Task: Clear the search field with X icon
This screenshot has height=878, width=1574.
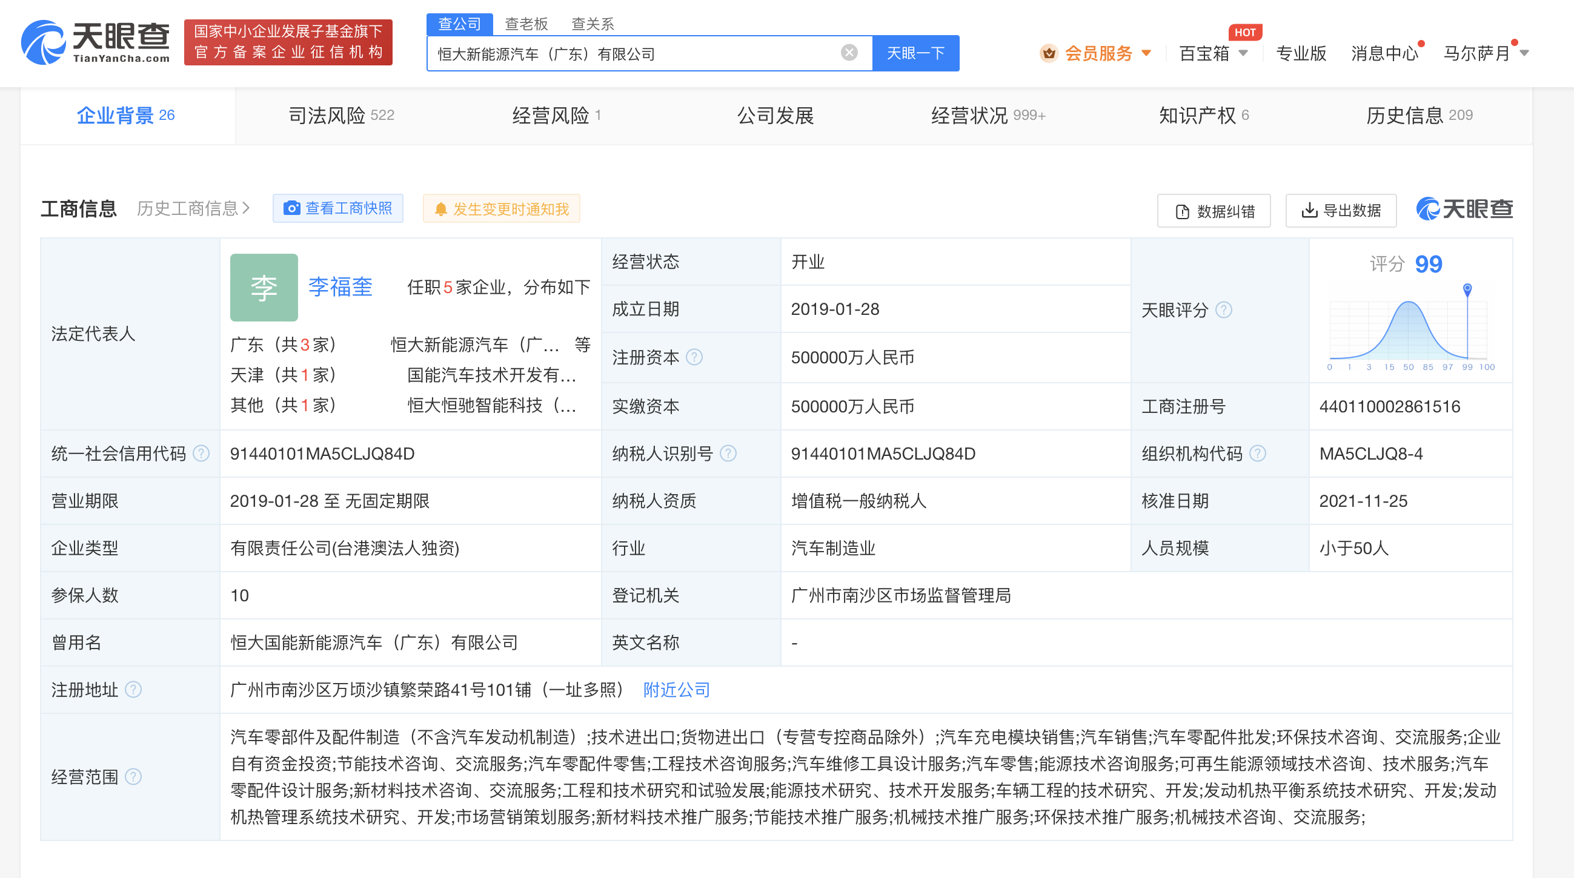Action: (849, 53)
